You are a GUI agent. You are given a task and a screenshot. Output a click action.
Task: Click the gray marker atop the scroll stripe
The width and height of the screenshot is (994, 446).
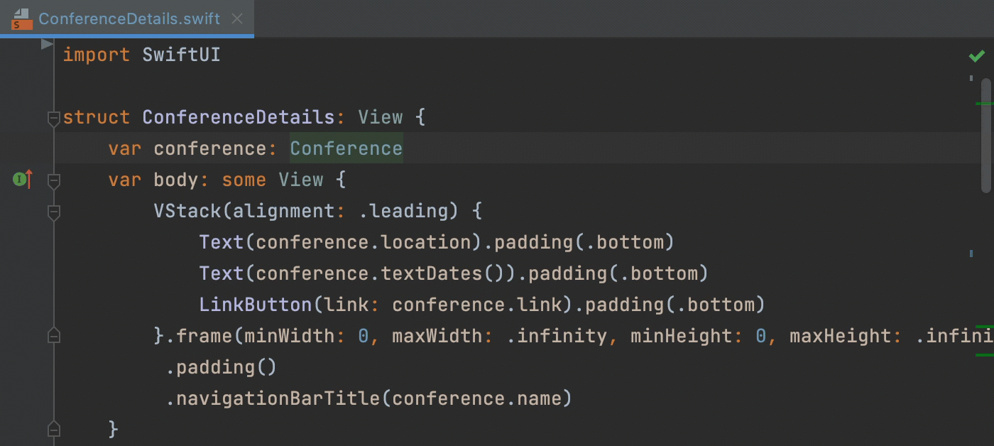[972, 78]
